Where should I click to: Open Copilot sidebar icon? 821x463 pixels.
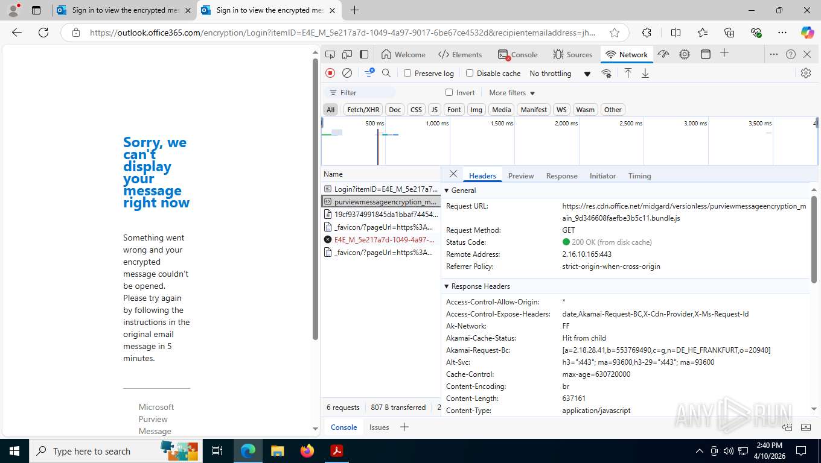click(807, 33)
